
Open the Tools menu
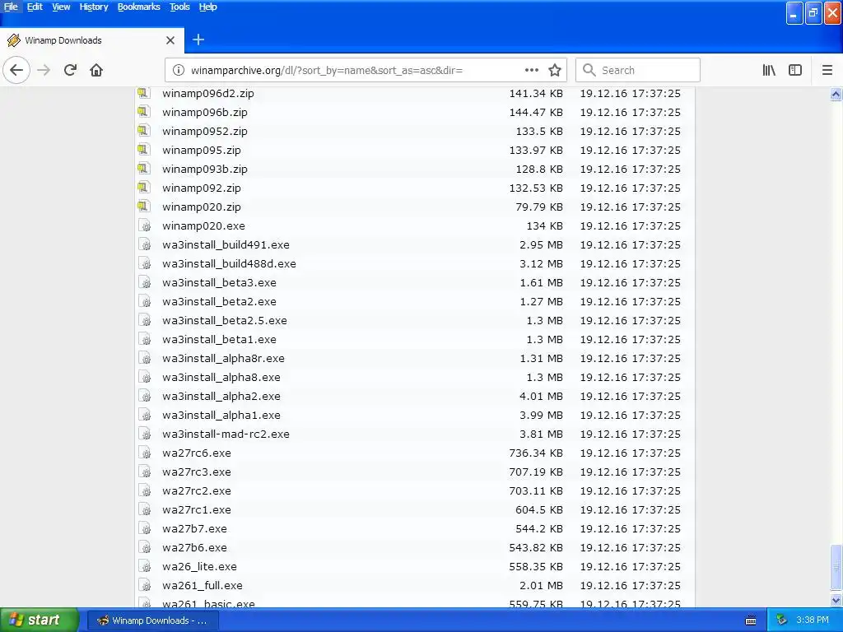(179, 7)
